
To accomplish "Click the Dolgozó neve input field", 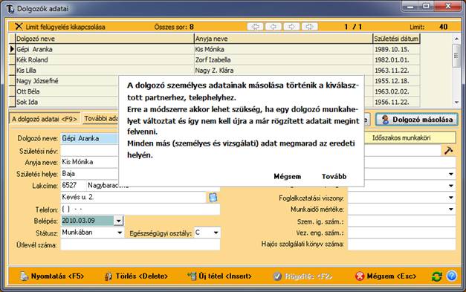I will [x=90, y=138].
